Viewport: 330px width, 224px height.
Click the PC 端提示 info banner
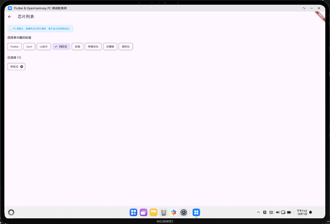40,28
